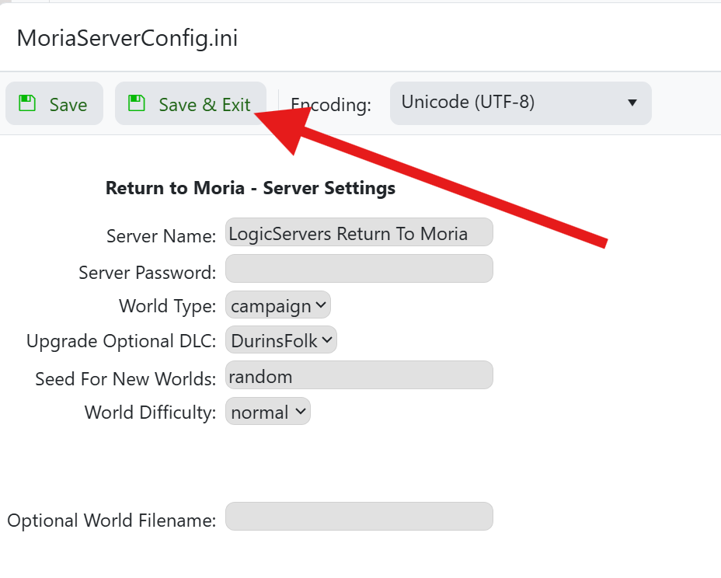
Task: Click the MoriaServerConfig.ini file title
Action: click(x=127, y=39)
